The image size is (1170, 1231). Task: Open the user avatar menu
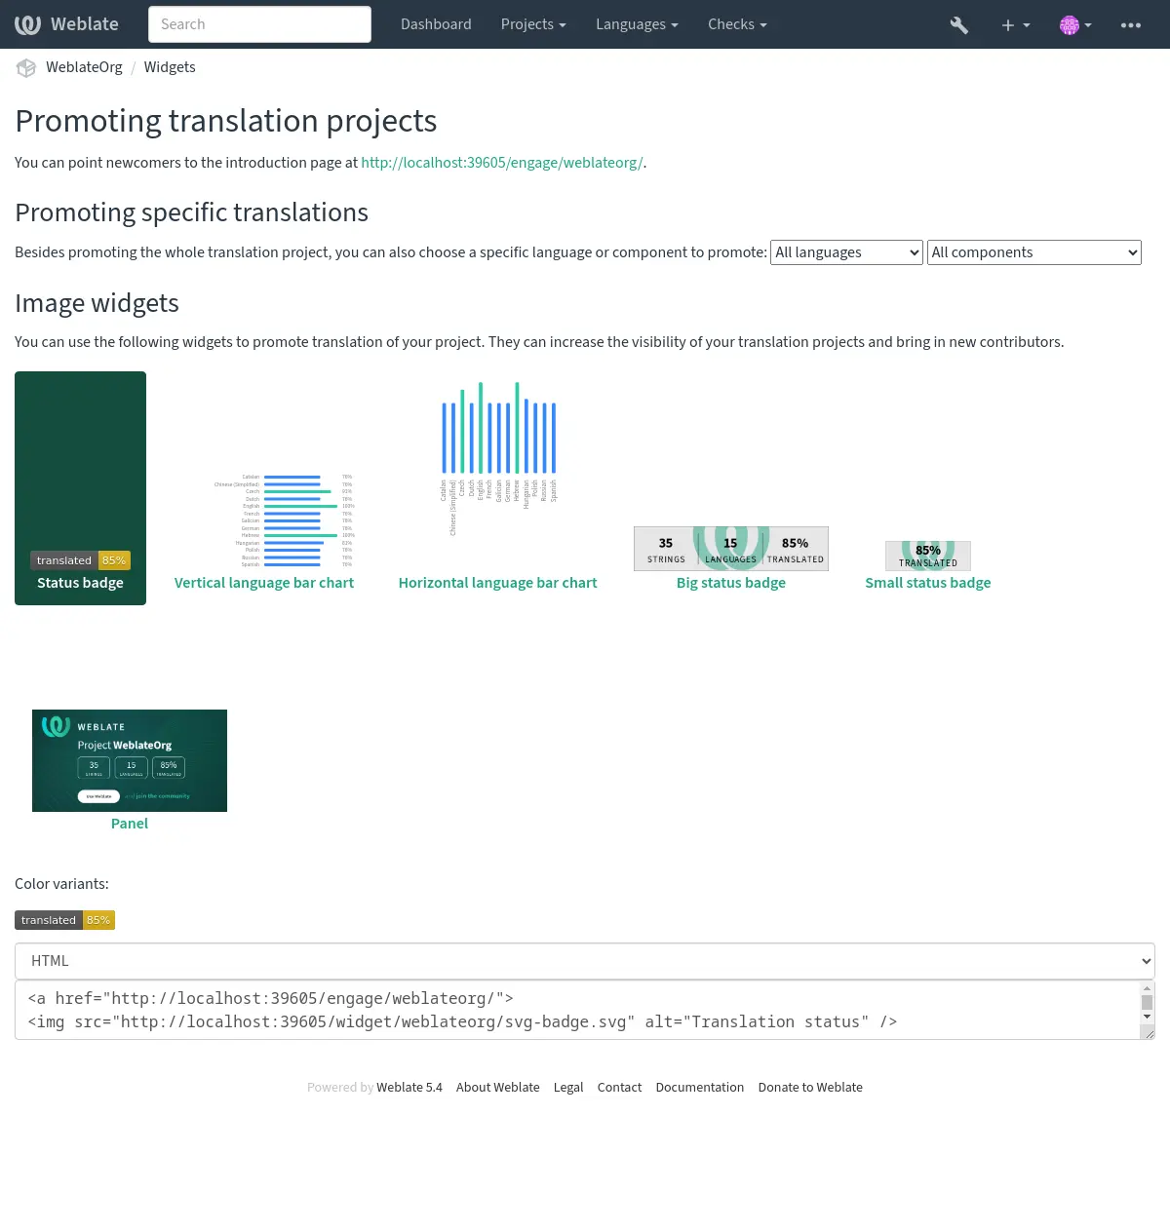1075,25
